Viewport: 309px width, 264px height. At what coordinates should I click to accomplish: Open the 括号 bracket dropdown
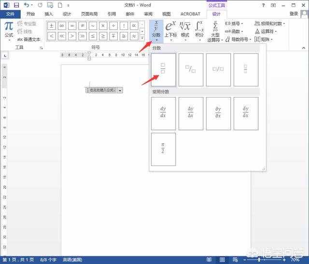[x=234, y=24]
